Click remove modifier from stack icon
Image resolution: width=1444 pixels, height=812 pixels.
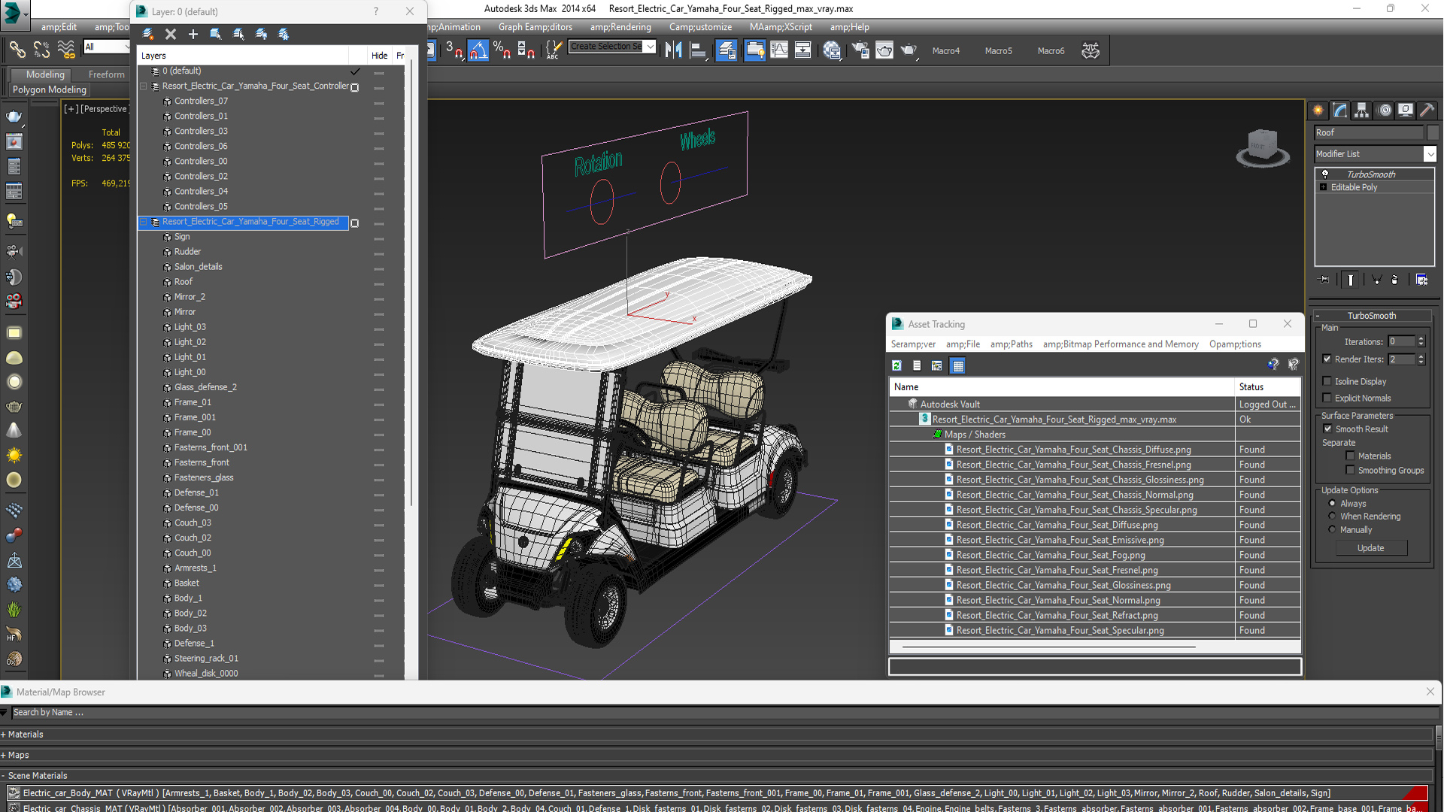click(x=1395, y=280)
